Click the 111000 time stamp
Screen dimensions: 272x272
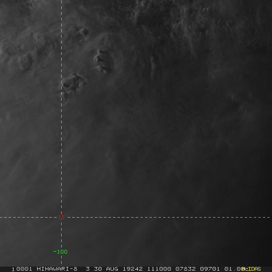coord(159,269)
